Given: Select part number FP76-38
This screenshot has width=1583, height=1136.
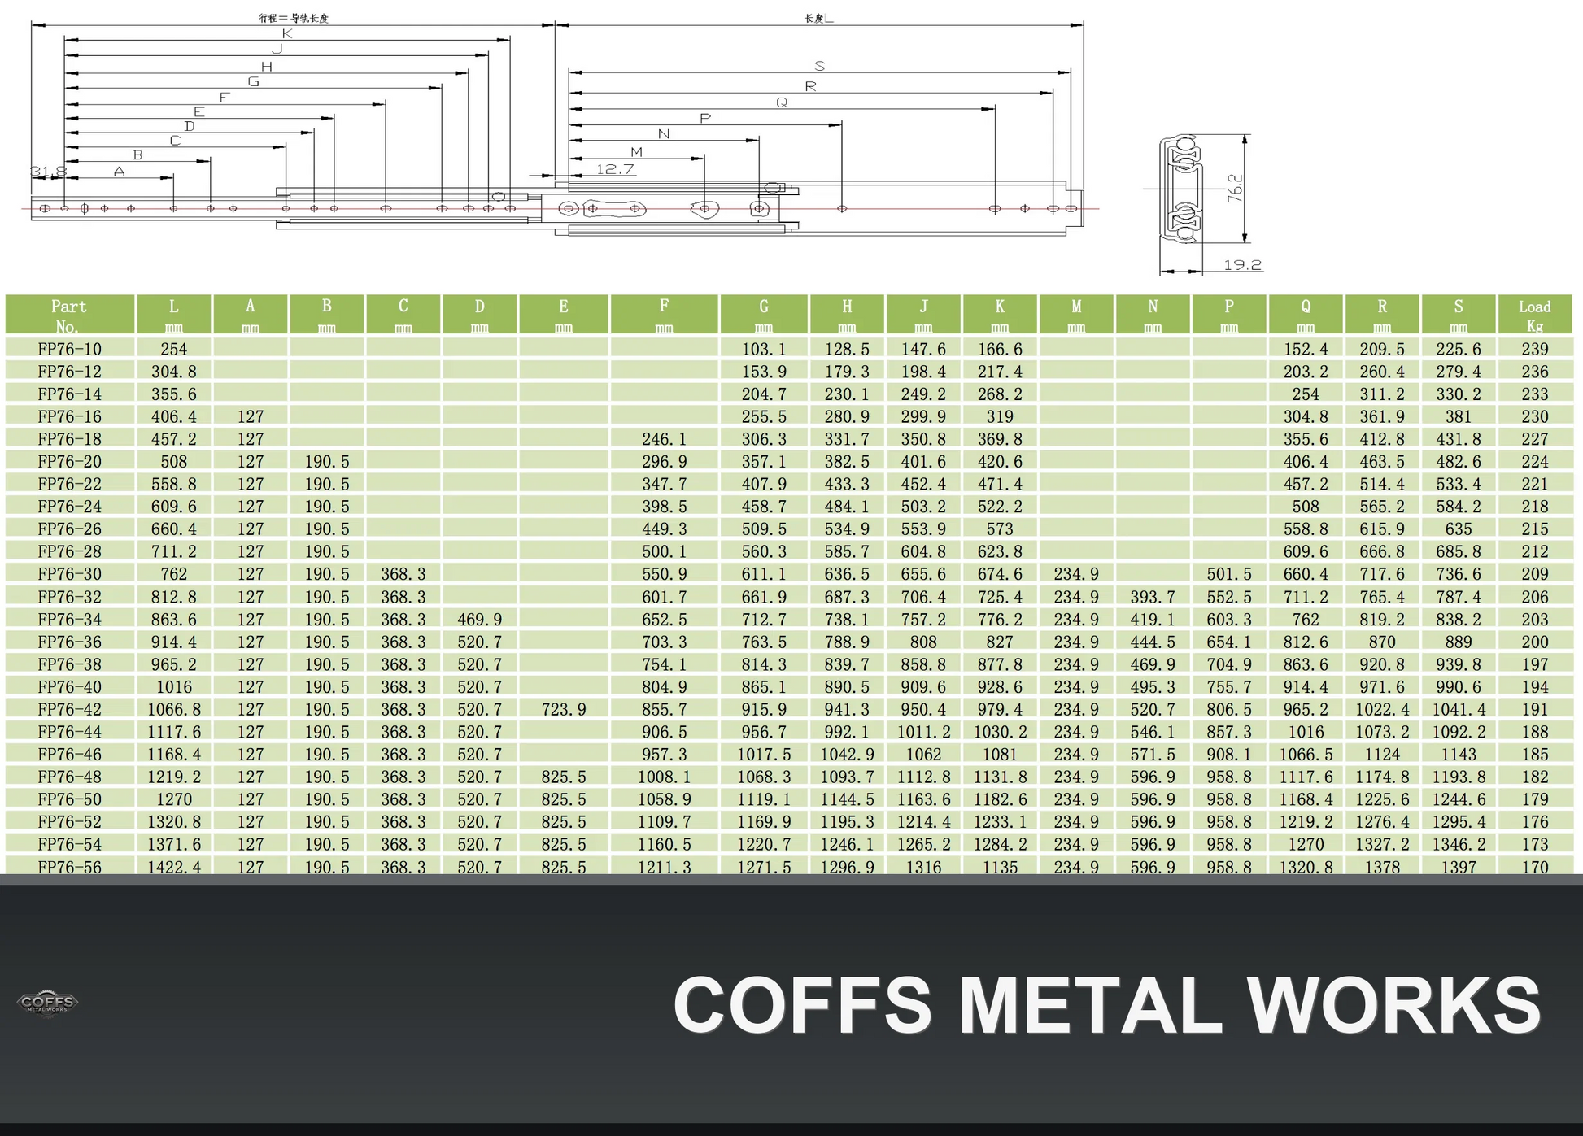Looking at the screenshot, I should tap(69, 664).
